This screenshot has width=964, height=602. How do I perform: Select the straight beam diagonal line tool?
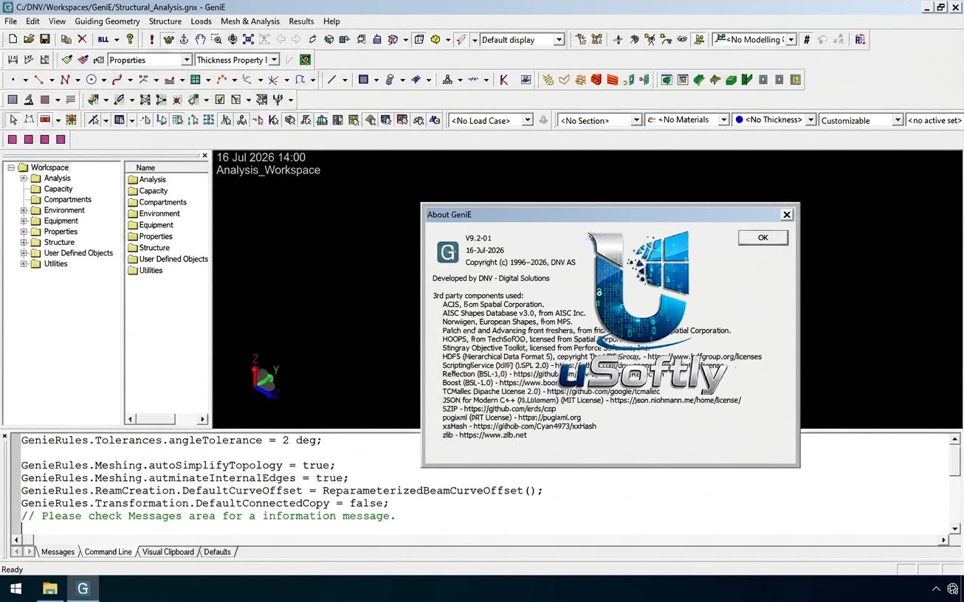pyautogui.click(x=331, y=80)
